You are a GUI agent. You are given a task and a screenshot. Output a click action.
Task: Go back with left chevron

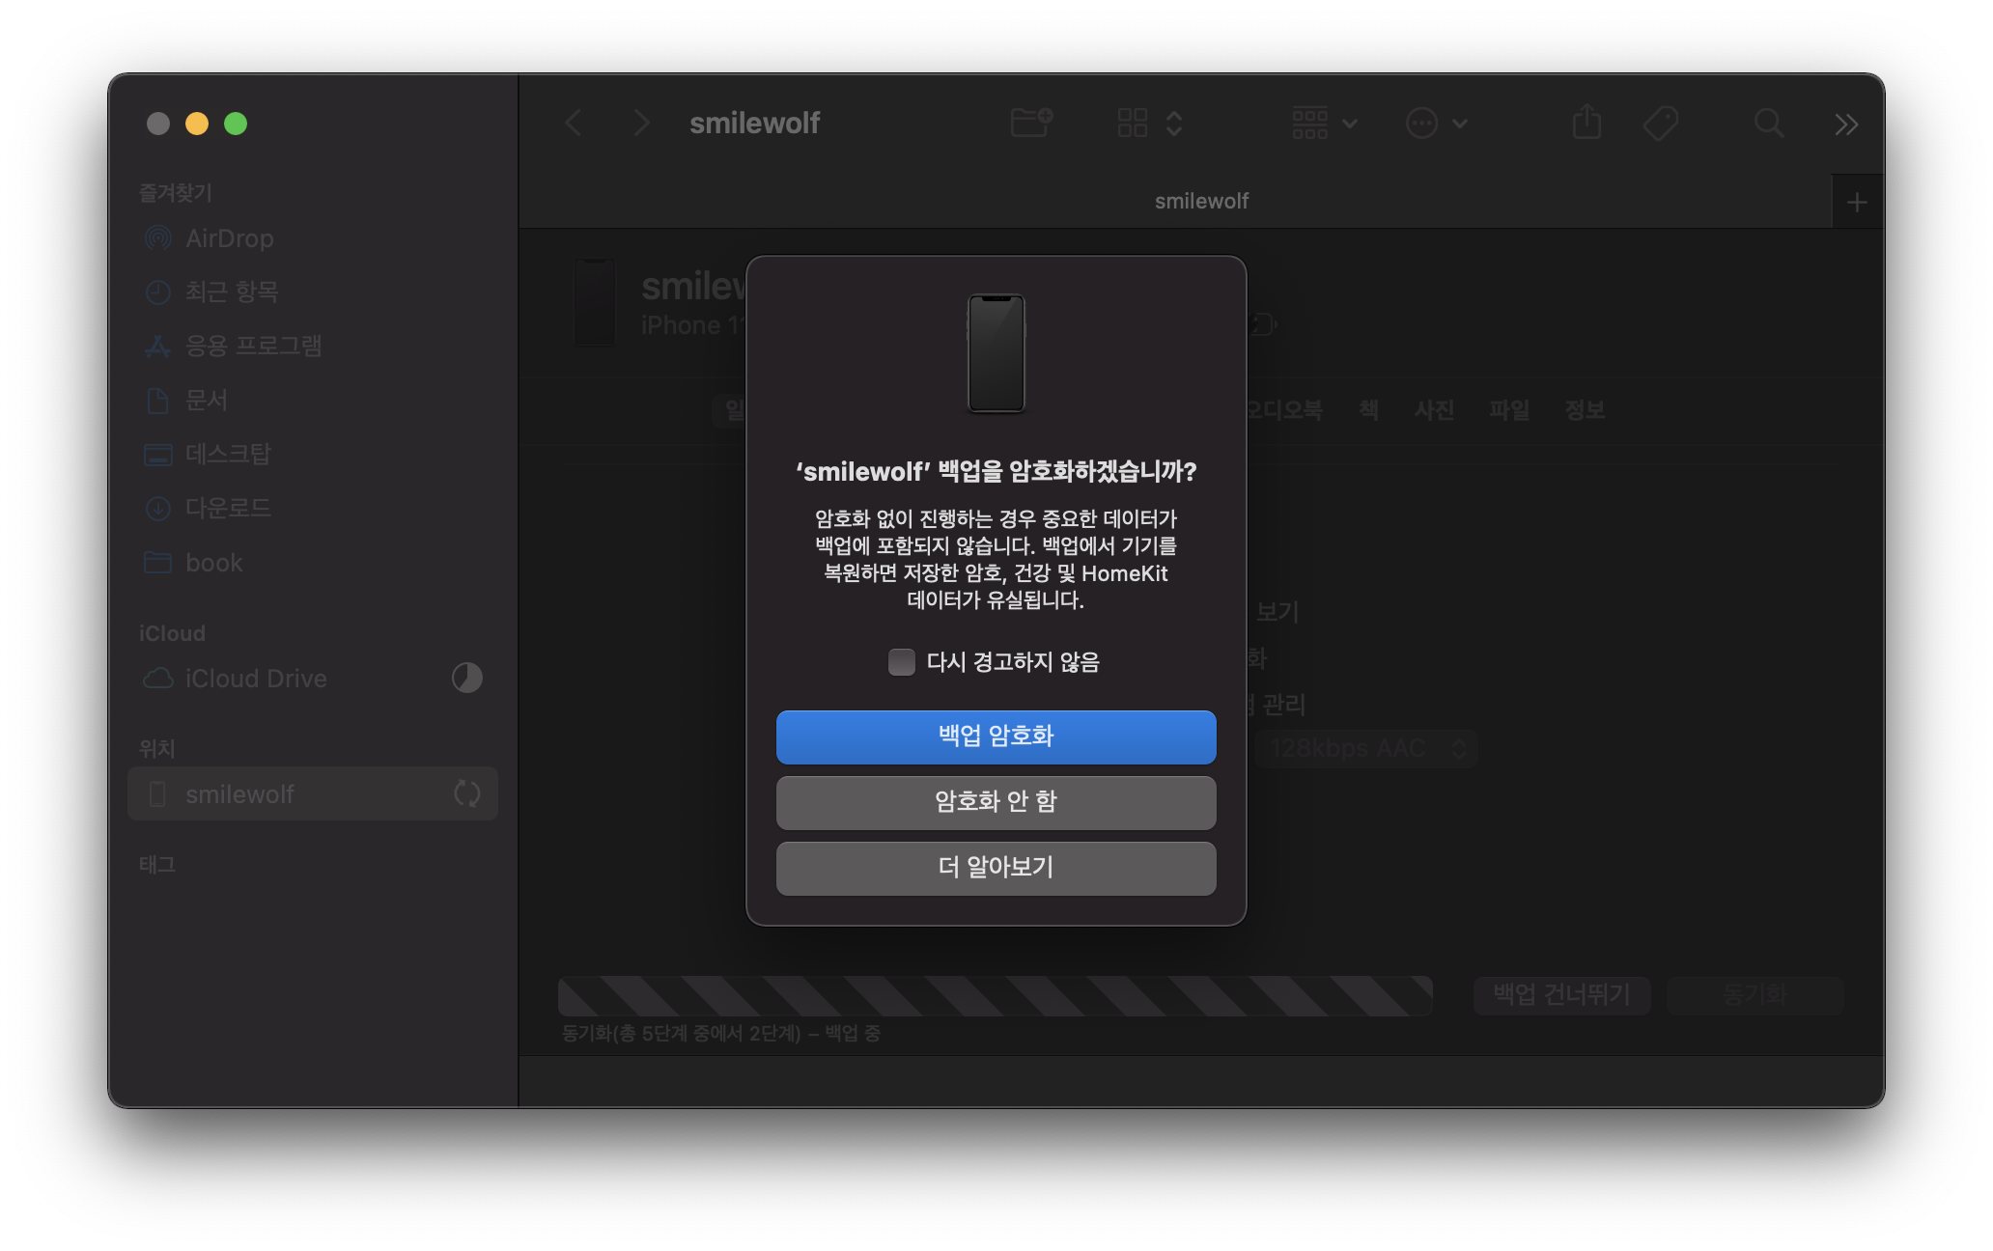(x=574, y=123)
